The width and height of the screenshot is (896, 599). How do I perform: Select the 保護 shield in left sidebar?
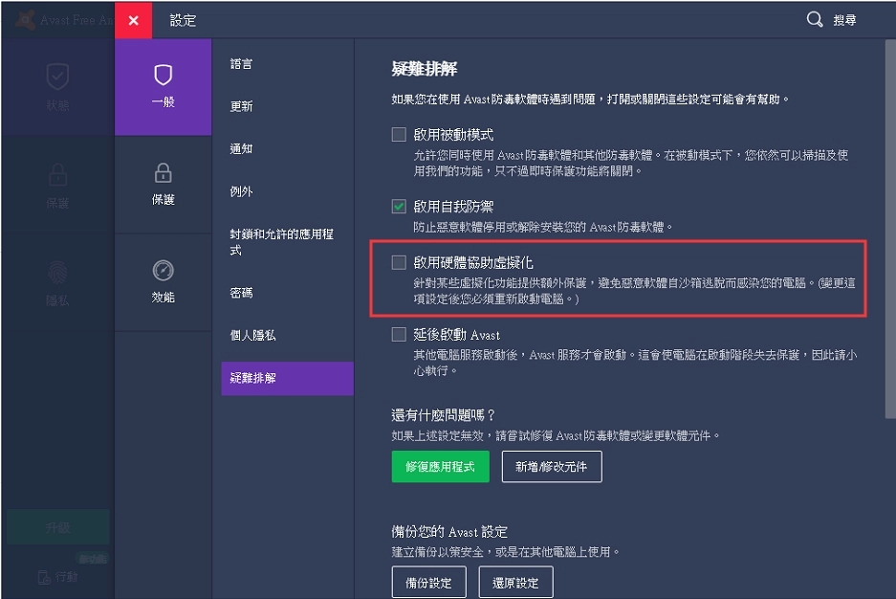coord(57,182)
